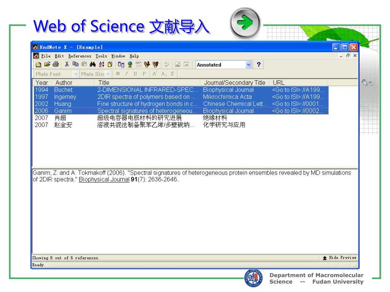Screen dimensions: 390x292
Task: Click the Spell Check abc icon
Action: pos(167,65)
